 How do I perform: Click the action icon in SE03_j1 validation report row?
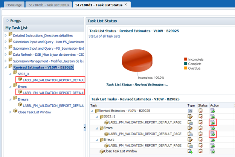(213, 122)
